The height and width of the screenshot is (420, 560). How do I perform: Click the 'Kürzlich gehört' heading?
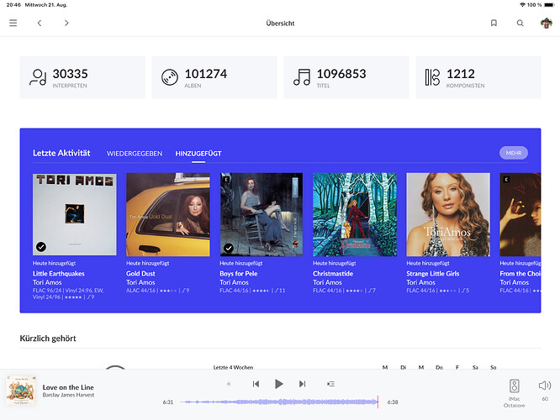tap(48, 339)
